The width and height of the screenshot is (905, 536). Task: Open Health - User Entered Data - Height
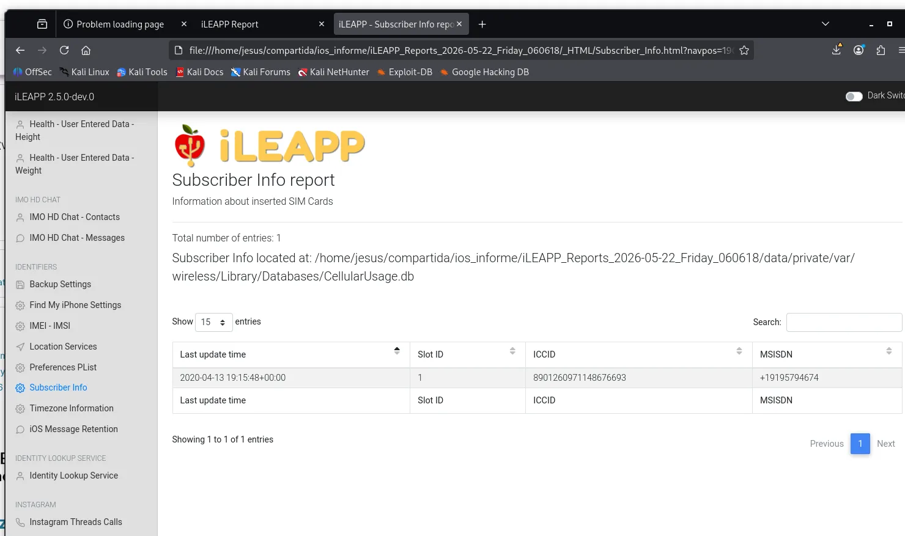click(75, 130)
